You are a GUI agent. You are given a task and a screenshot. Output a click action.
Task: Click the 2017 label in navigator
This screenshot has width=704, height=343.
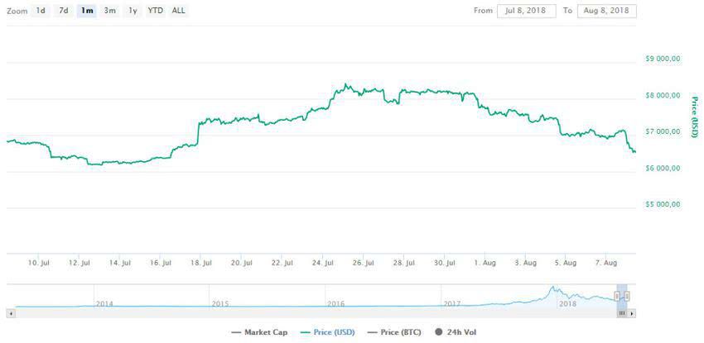pyautogui.click(x=451, y=303)
